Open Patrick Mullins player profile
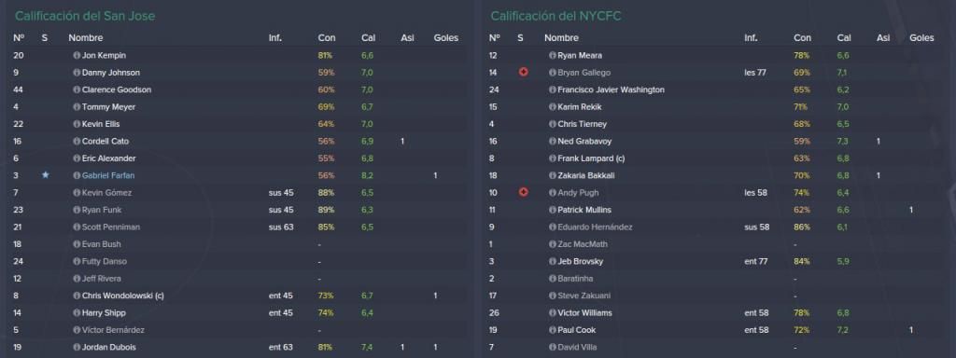 [584, 210]
